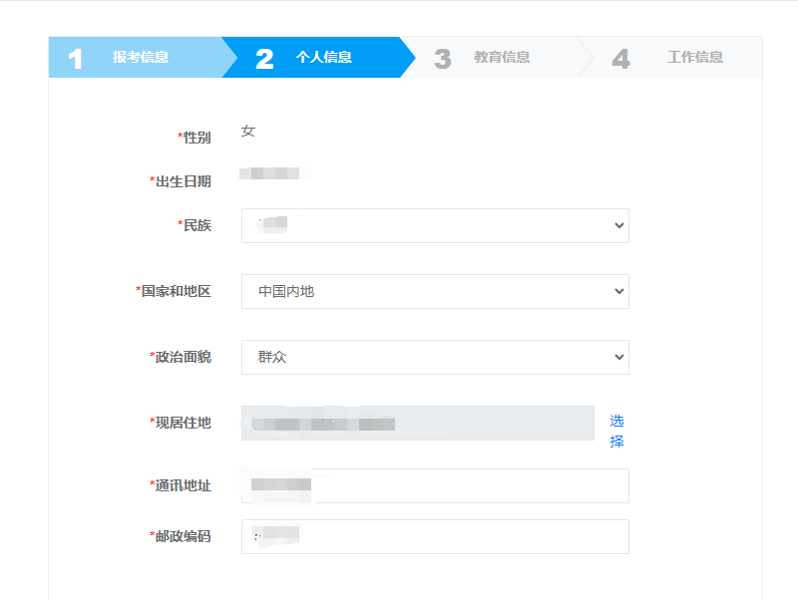Focus the 邮政编码 input field

(x=435, y=536)
